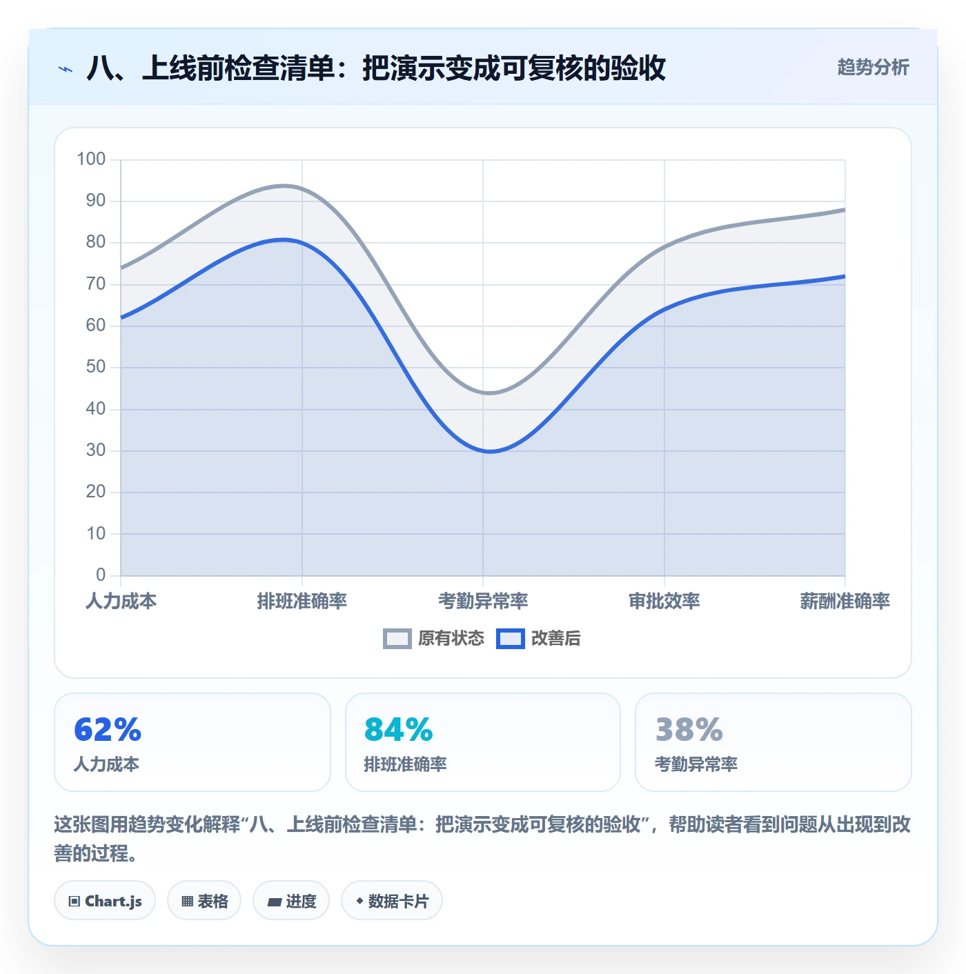
Task: Toggle the 原有状态 legend swatch
Action: [x=397, y=639]
